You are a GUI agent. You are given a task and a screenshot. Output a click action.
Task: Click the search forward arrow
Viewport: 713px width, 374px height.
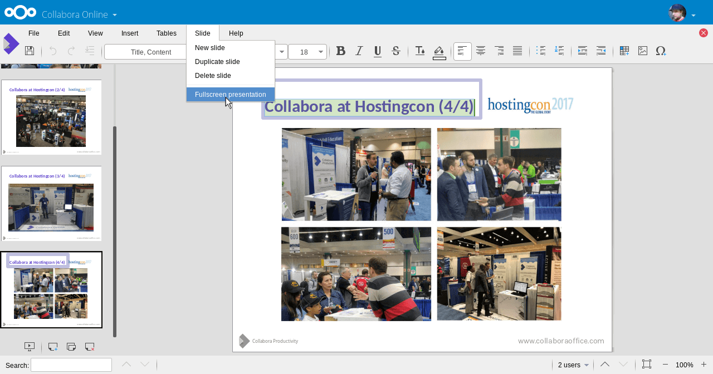tap(145, 365)
